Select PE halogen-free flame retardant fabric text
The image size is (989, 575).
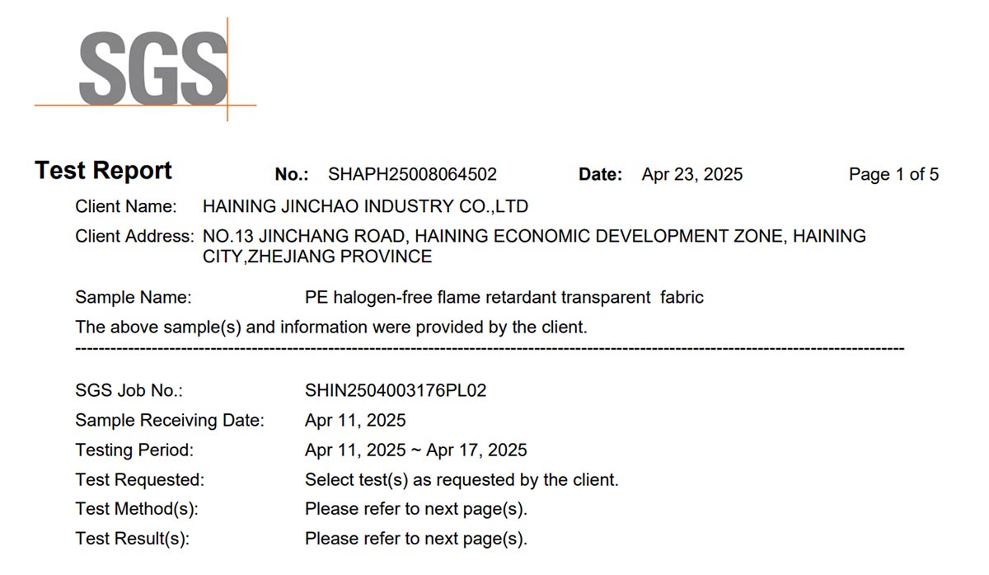(504, 298)
